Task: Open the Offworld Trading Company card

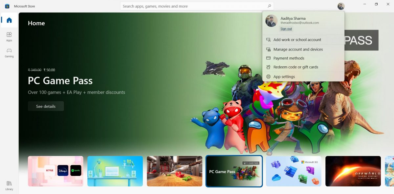Action: tap(353, 171)
